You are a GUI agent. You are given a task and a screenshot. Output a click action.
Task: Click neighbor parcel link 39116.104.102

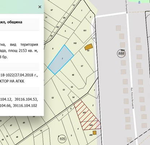(x=25, y=106)
